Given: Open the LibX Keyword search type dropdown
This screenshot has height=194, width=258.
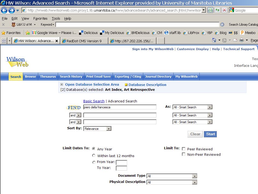Looking at the screenshot, I should coord(48,25).
